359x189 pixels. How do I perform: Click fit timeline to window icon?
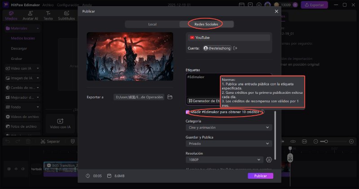[x=304, y=142]
